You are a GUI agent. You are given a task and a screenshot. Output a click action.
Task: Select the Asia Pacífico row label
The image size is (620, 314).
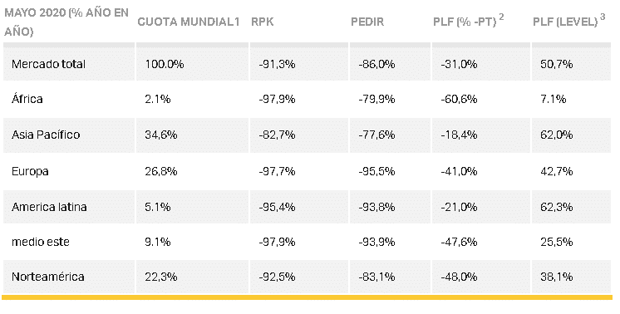(46, 135)
